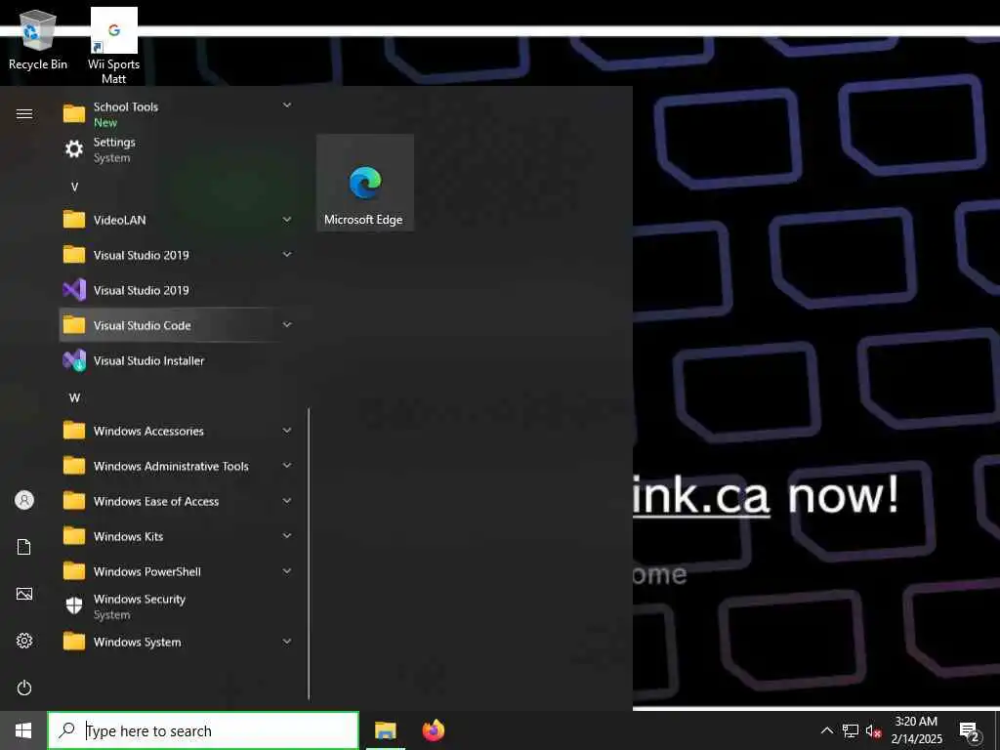Screen dimensions: 1000x750
Task: Launch Visual Studio 2019 app
Action: pyautogui.click(x=178, y=290)
